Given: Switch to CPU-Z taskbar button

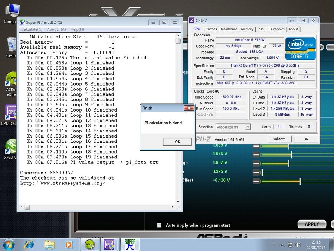Looking at the screenshot, I should click(x=109, y=245).
